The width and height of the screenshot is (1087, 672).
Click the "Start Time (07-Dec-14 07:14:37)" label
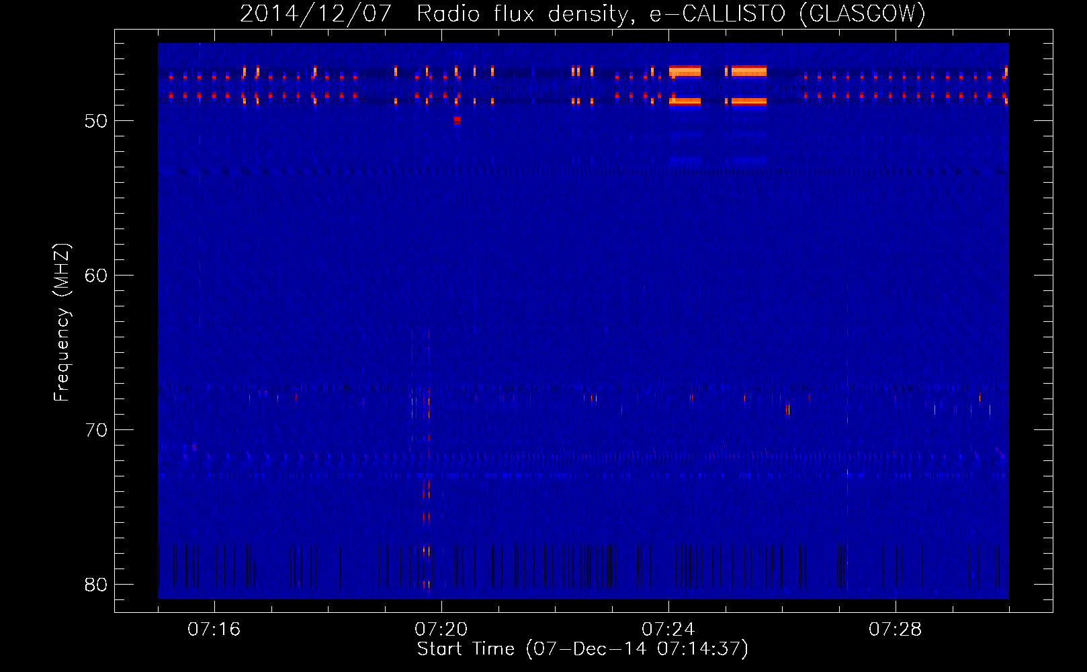[582, 649]
